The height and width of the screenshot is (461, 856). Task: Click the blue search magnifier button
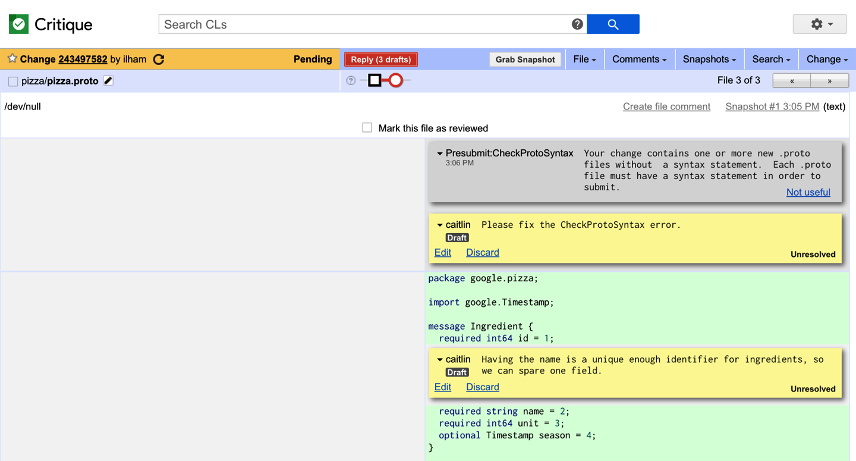point(613,24)
